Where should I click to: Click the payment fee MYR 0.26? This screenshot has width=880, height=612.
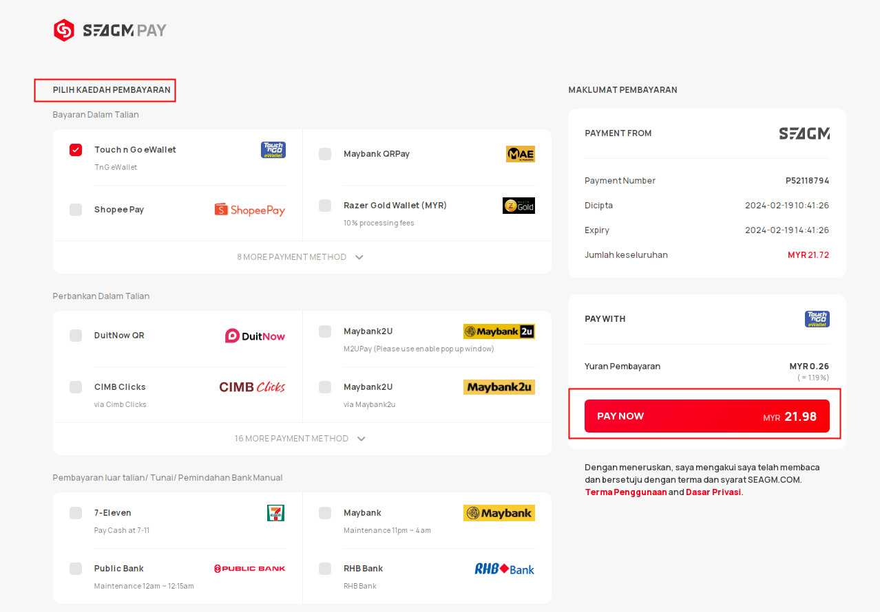(x=809, y=367)
